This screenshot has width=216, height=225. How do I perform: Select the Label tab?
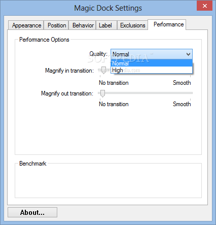(x=106, y=25)
